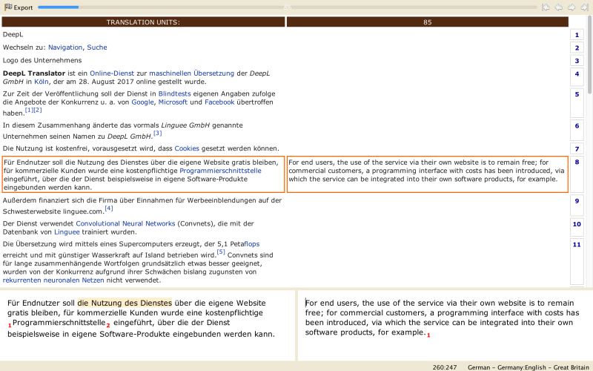Select segment number 7 button
593x371 pixels.
click(x=577, y=149)
